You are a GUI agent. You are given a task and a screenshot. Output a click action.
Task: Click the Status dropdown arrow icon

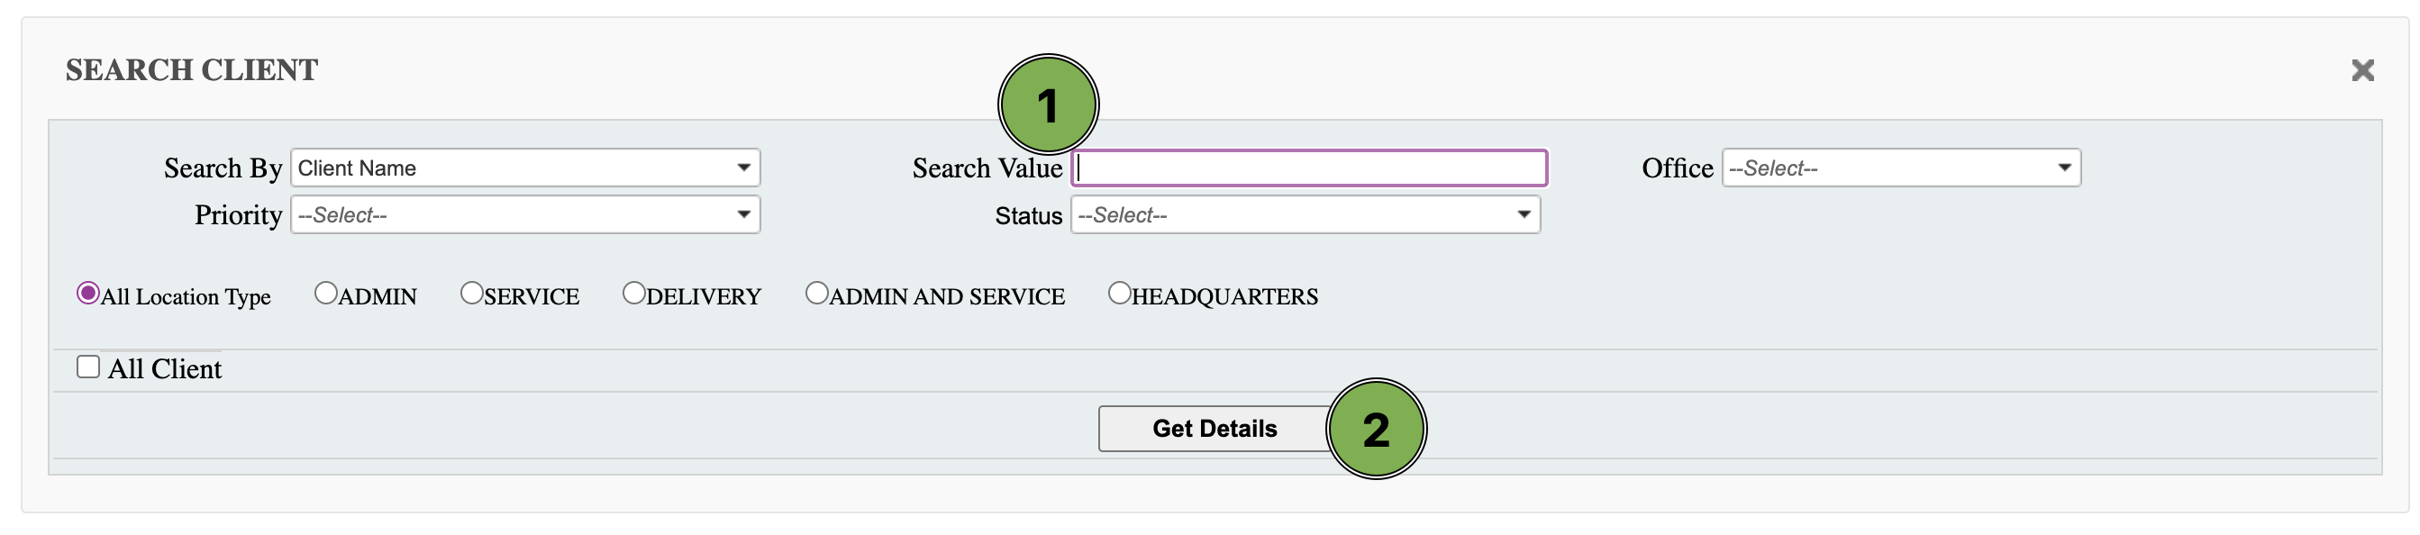pyautogui.click(x=1523, y=215)
